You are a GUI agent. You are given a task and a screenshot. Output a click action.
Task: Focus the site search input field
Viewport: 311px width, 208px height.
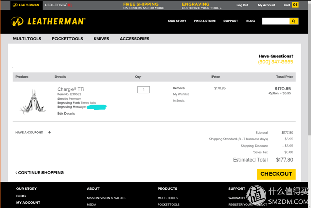point(276,21)
